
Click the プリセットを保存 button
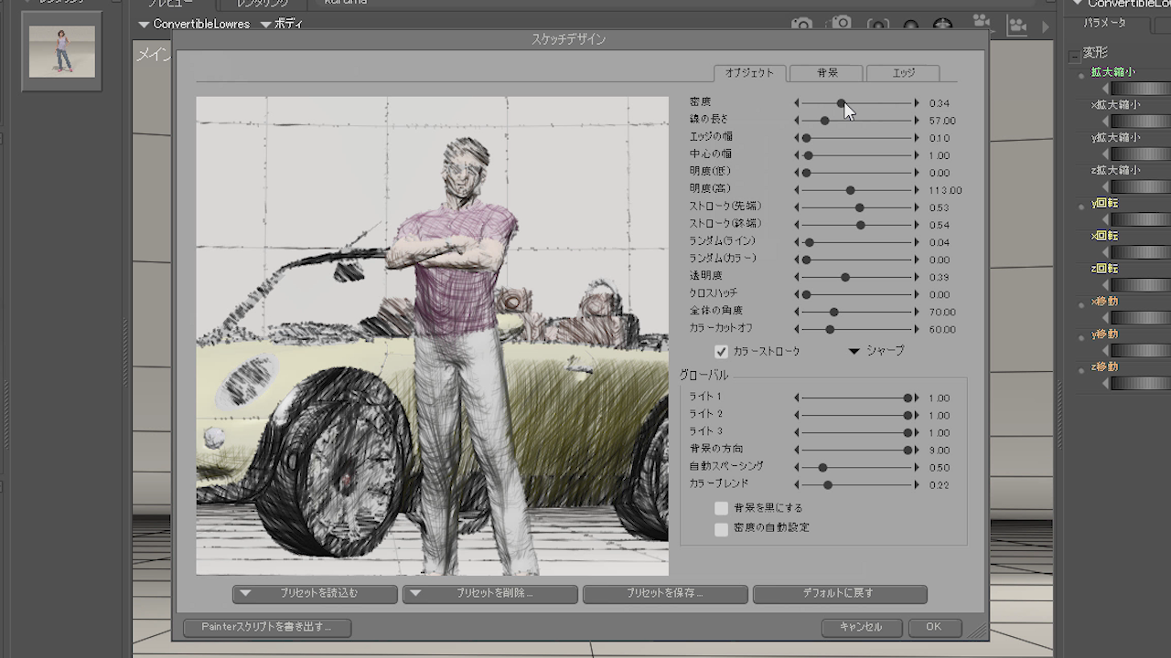(x=664, y=594)
